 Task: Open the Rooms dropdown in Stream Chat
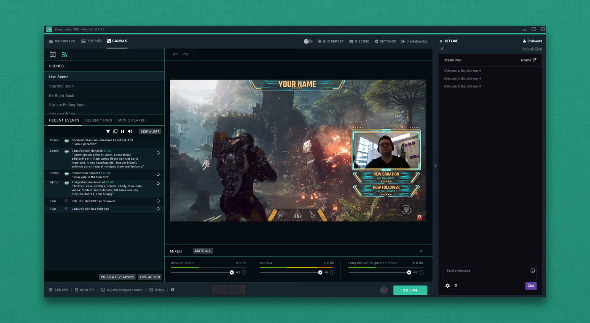point(528,60)
